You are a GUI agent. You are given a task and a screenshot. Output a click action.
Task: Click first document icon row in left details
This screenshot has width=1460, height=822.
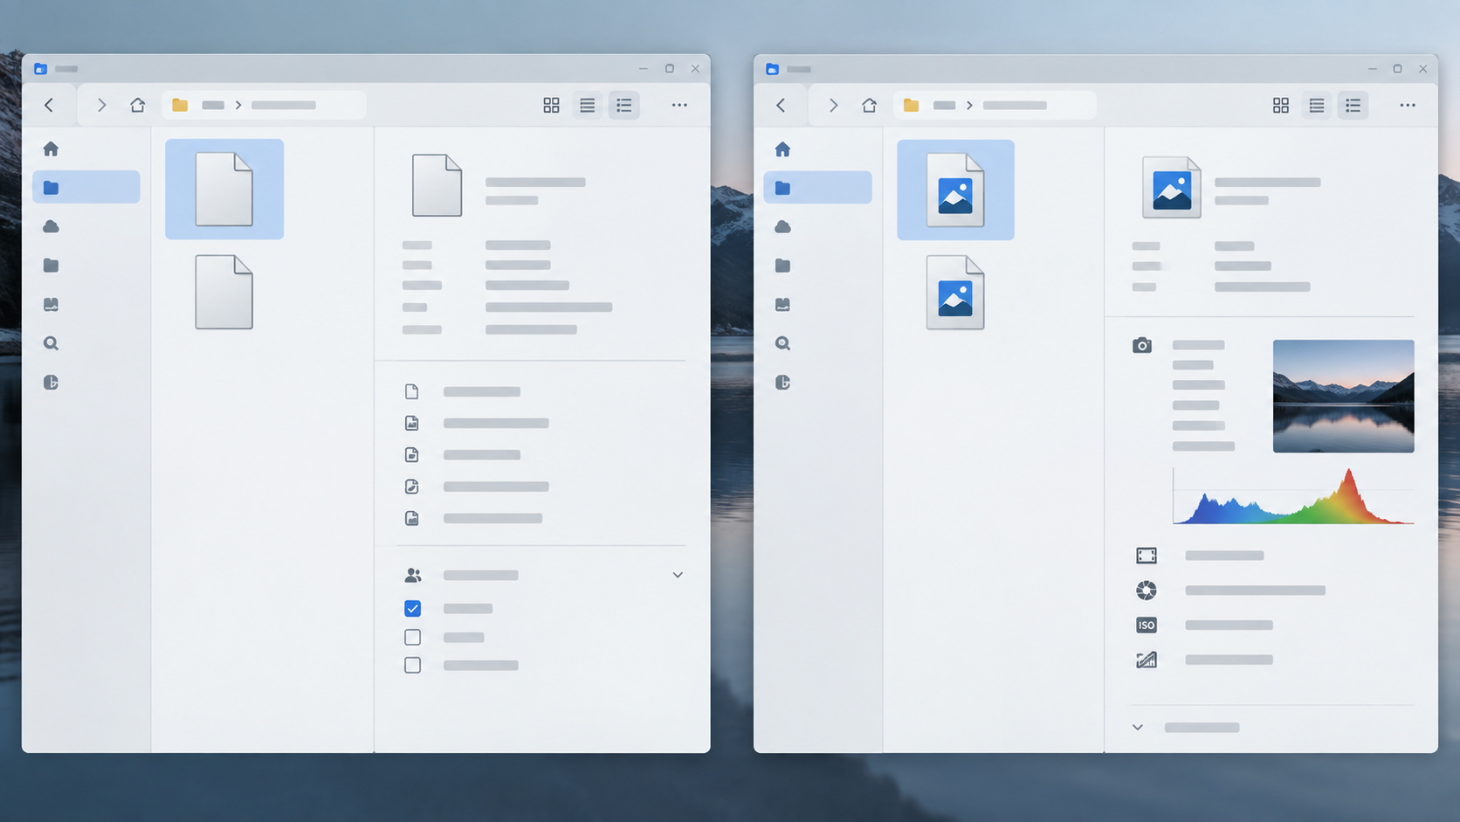click(463, 391)
